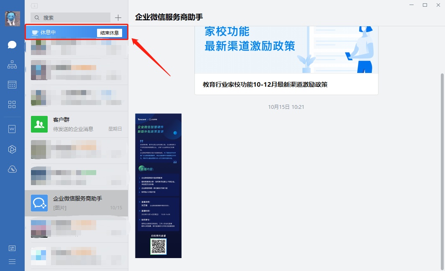Open the dark blue poster image
The width and height of the screenshot is (445, 271).
(x=158, y=186)
